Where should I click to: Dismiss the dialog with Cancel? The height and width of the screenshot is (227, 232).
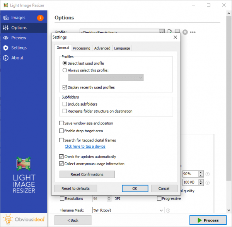[164, 189]
